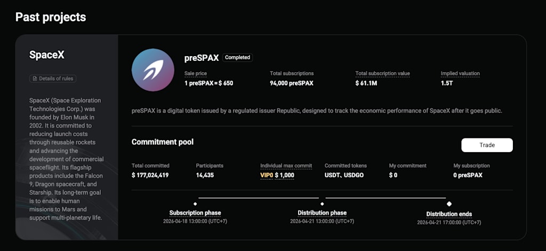Click the $ 177,024,419 total committed value
This screenshot has width=546, height=251.
150,175
